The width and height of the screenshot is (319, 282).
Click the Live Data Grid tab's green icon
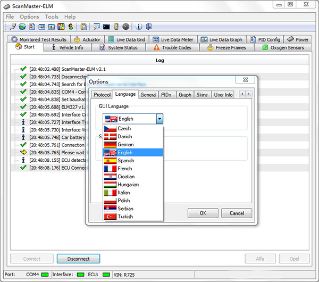coord(111,39)
